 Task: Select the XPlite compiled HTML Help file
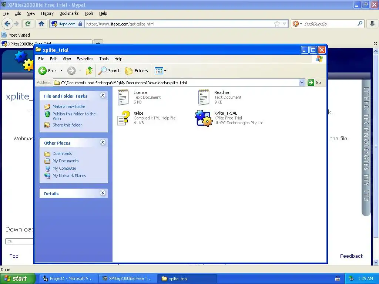pyautogui.click(x=123, y=118)
